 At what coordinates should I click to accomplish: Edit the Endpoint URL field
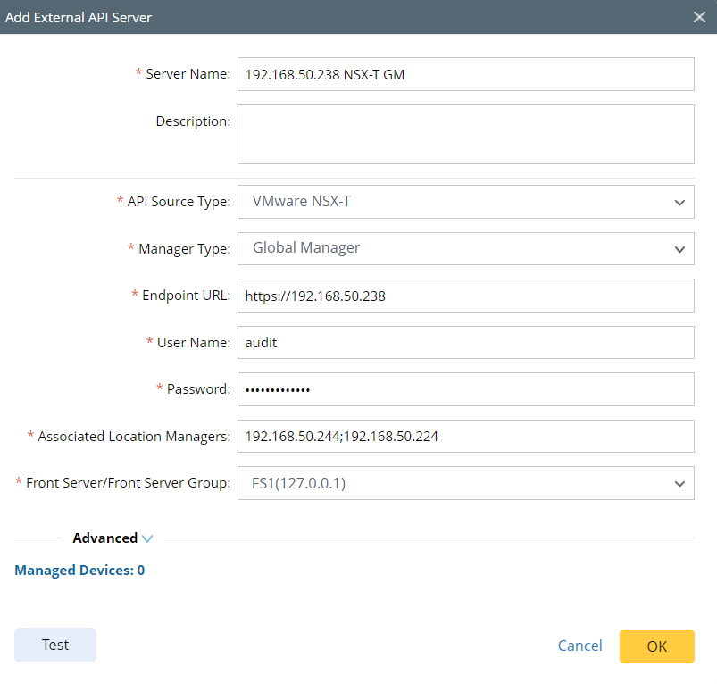click(x=465, y=296)
